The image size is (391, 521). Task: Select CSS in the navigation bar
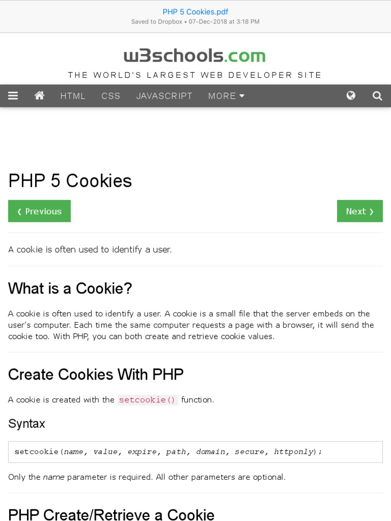click(x=110, y=96)
